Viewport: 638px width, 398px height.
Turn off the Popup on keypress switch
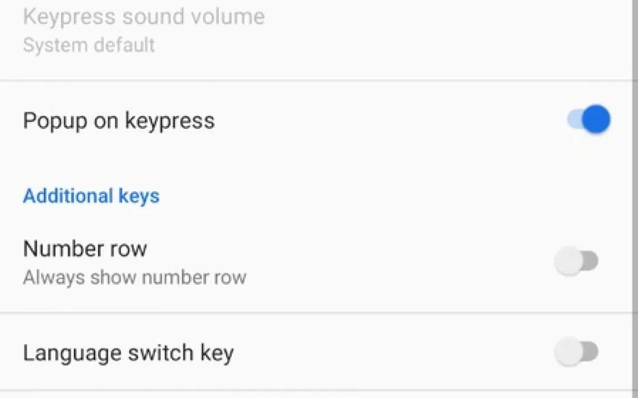tap(589, 120)
